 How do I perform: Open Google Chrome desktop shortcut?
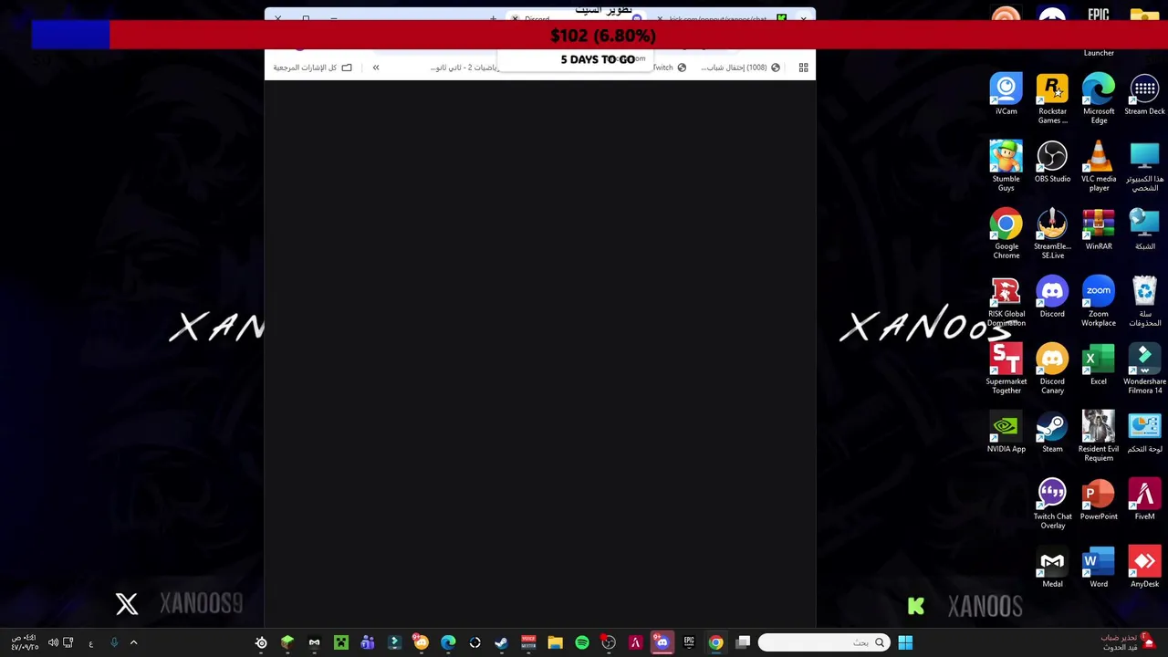[1006, 234]
